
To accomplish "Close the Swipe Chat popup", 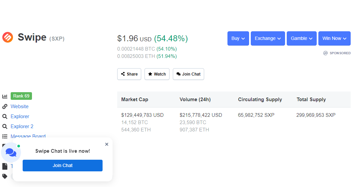I will [107, 144].
